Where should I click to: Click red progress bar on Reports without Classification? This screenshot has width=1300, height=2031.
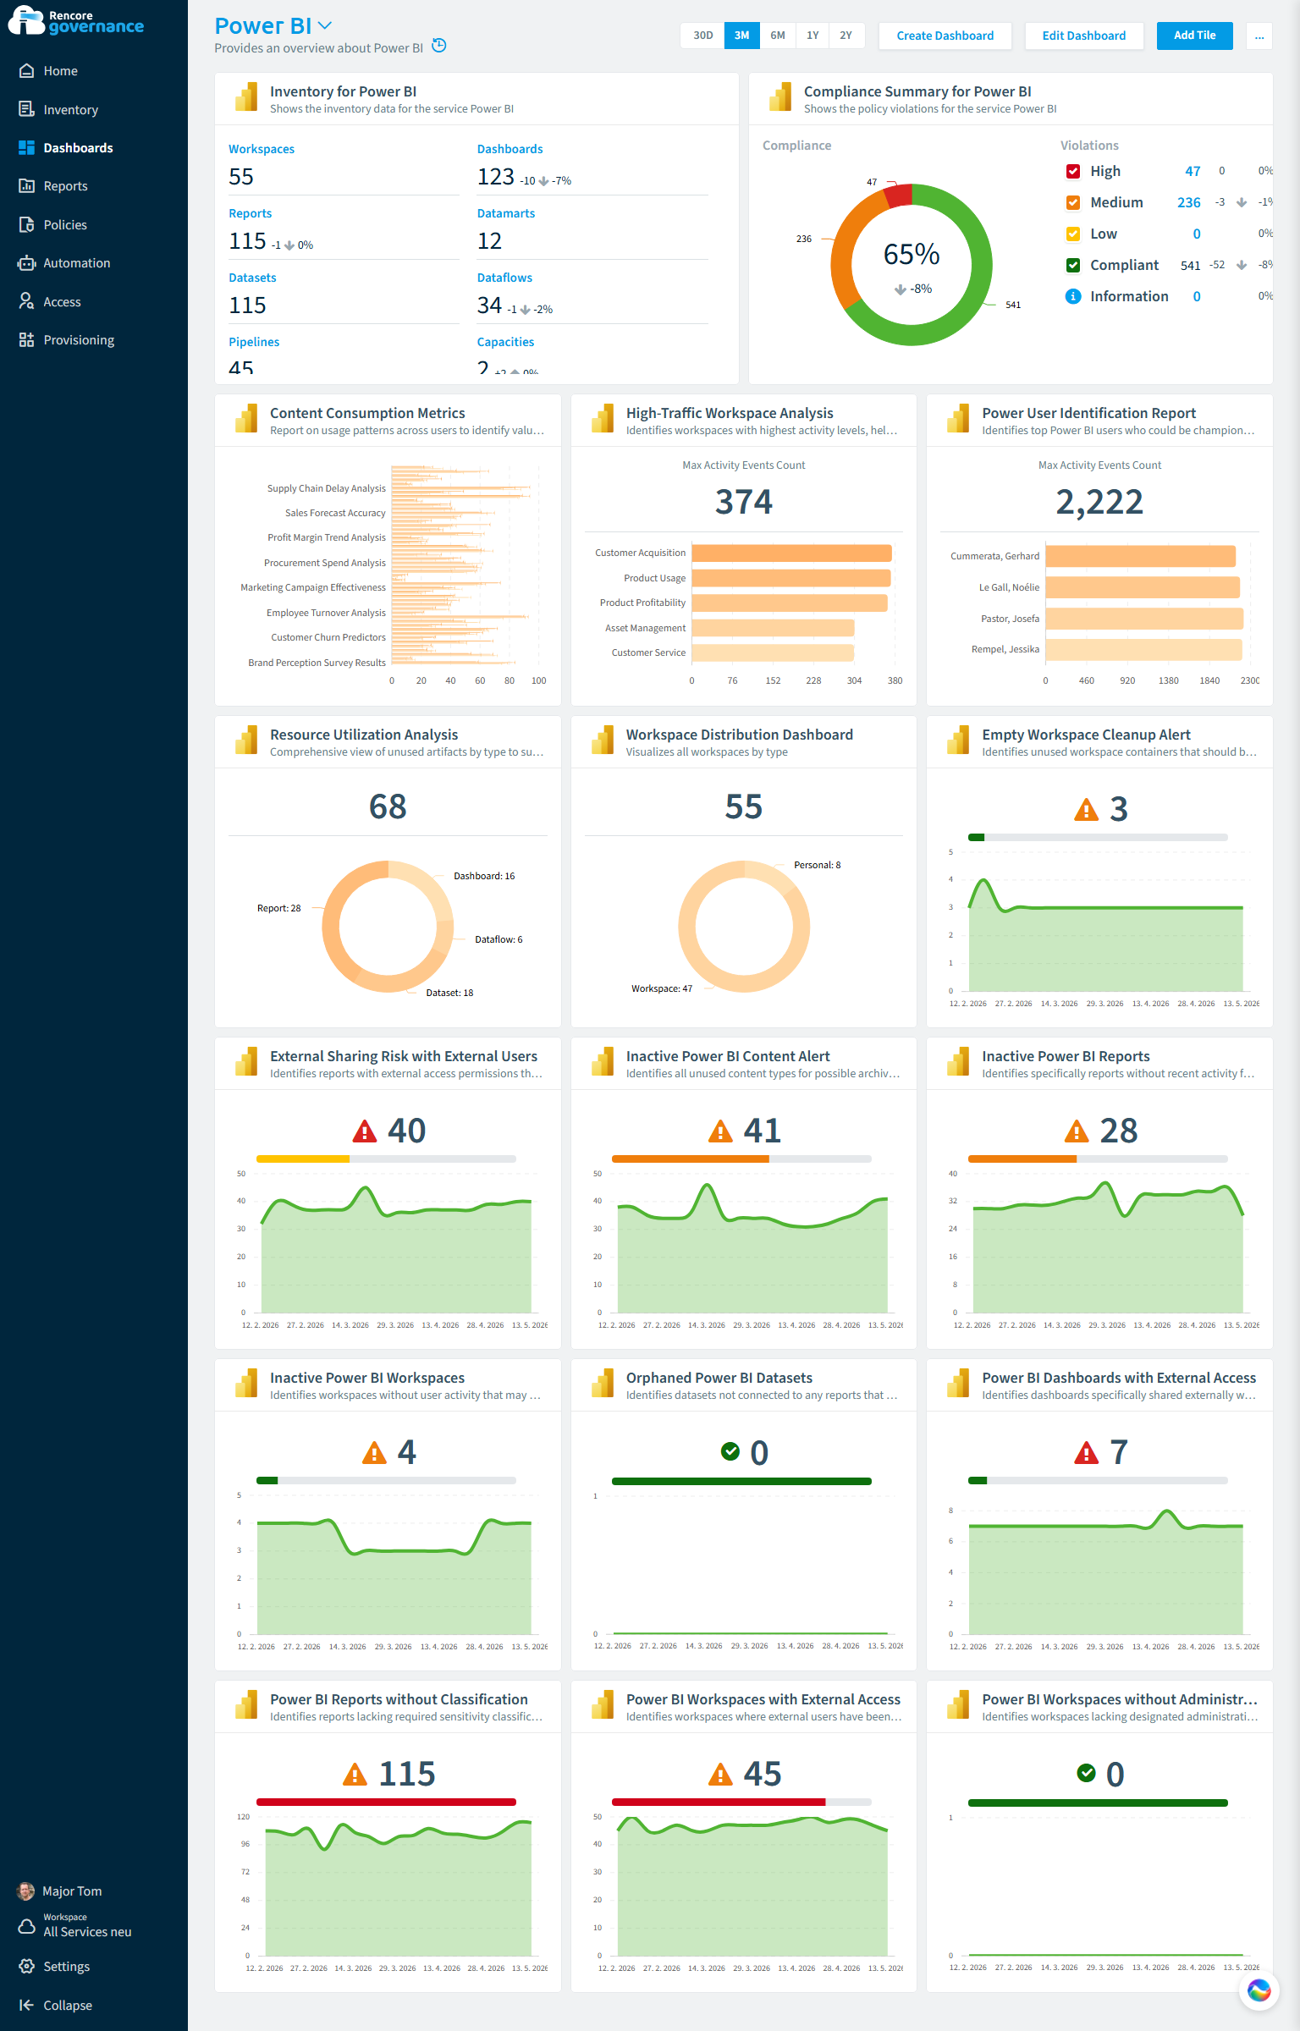click(386, 1802)
